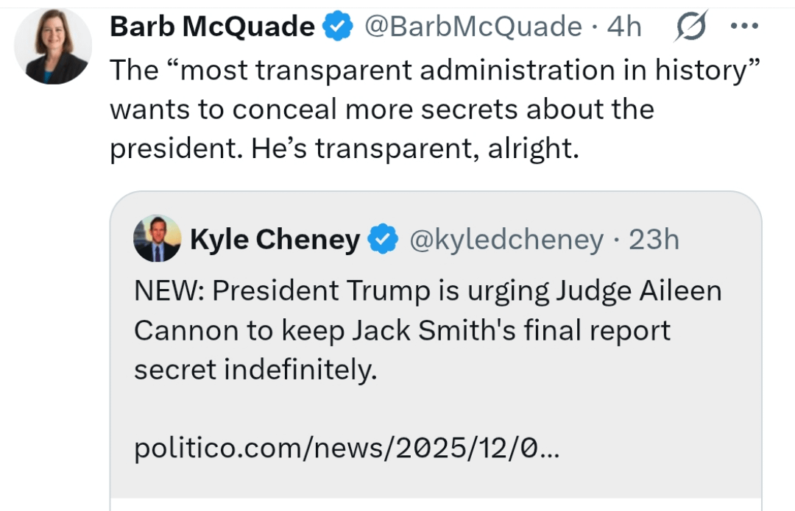Click Kyle Cheney's blue verified badge
Image resolution: width=795 pixels, height=511 pixels.
[383, 240]
